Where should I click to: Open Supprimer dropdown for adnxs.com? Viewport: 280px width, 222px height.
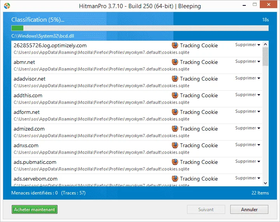pyautogui.click(x=247, y=145)
